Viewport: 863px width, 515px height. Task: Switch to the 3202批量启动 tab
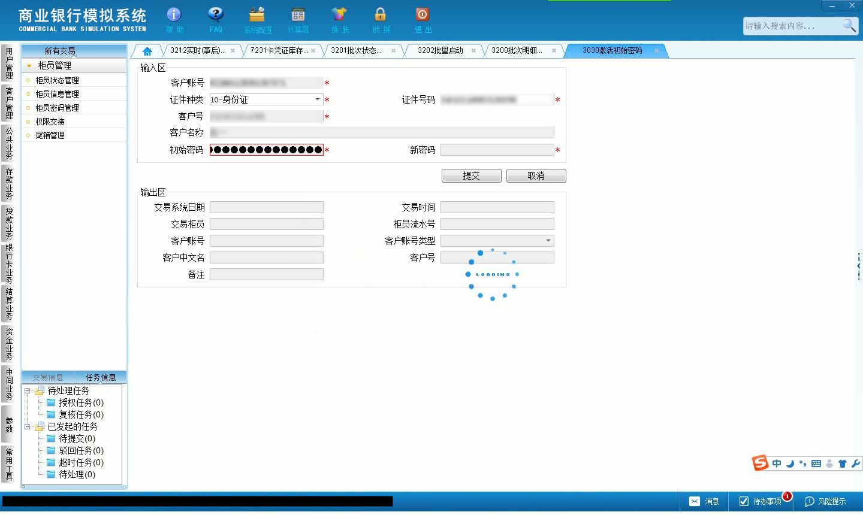440,51
